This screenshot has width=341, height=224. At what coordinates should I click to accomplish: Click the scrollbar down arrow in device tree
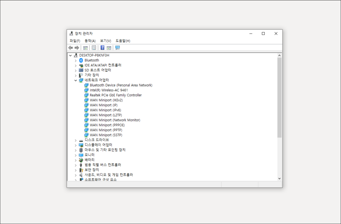click(280, 178)
